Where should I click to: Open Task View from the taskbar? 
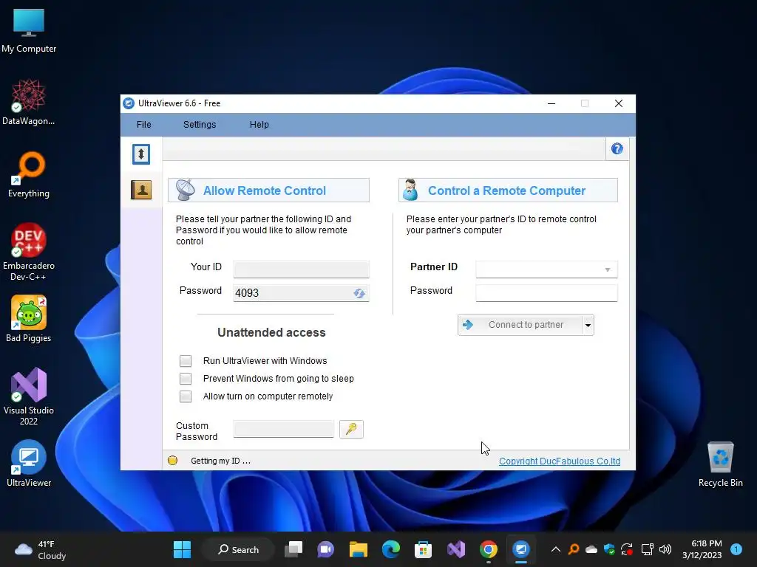(x=293, y=549)
